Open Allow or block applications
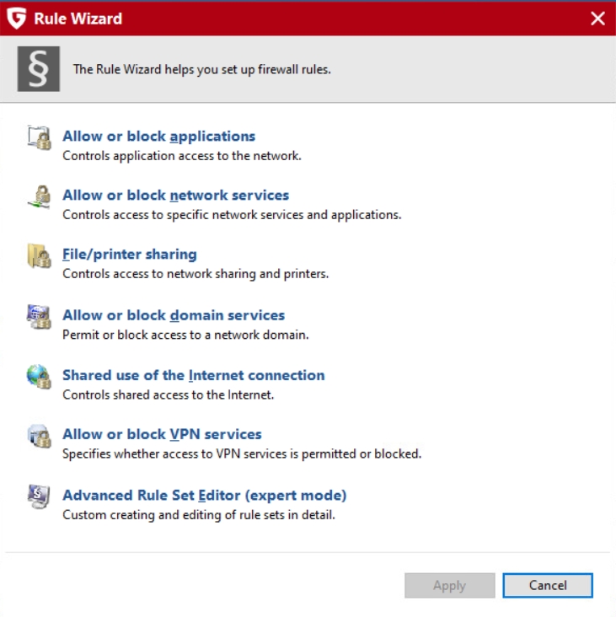616x617 pixels. click(x=159, y=137)
